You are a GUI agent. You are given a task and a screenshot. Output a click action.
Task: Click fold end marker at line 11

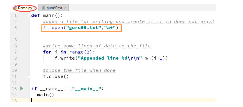click(x=29, y=76)
